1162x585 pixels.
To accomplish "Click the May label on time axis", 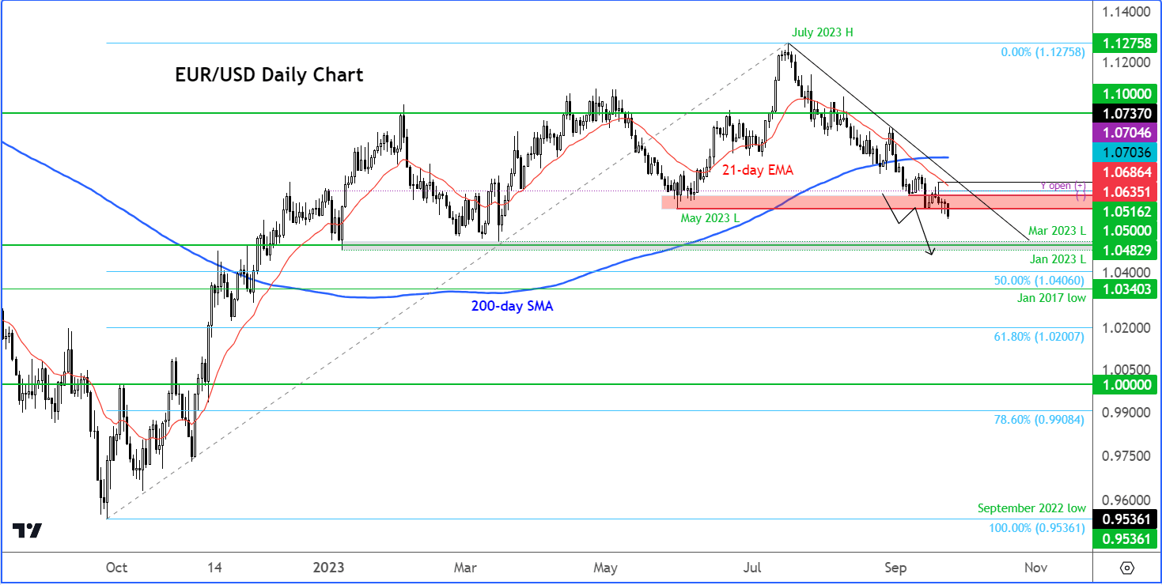I will [605, 568].
